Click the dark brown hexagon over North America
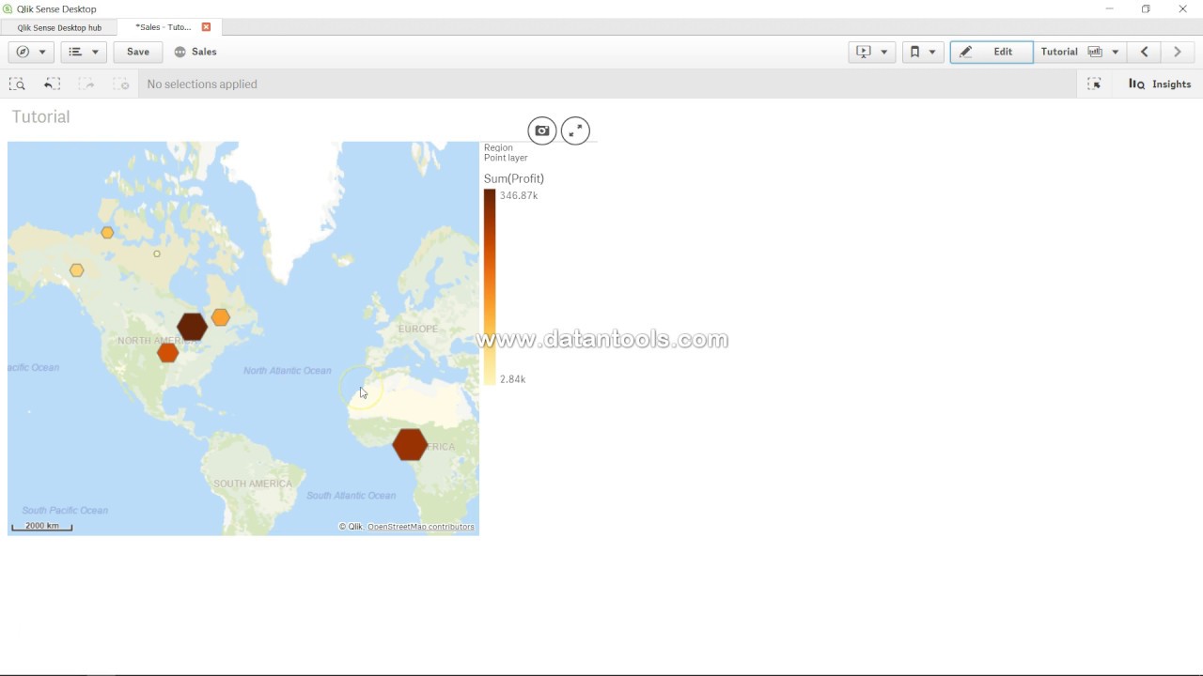 (193, 327)
